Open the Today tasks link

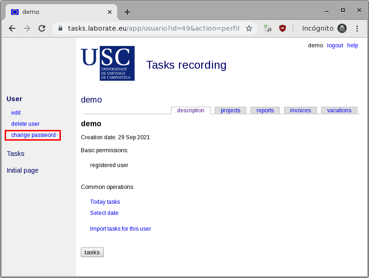pos(105,202)
